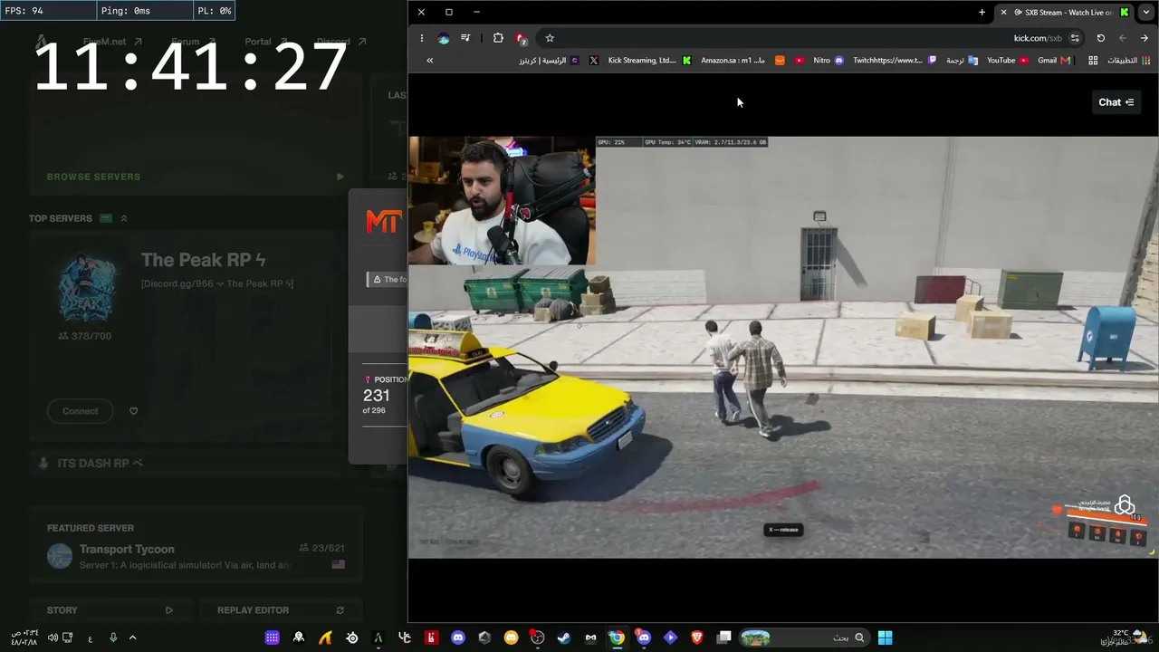Open the Replay Editor in FiveM

281,610
